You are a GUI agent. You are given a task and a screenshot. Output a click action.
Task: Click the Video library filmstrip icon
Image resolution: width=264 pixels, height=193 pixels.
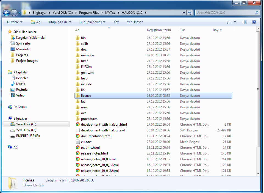point(13,95)
